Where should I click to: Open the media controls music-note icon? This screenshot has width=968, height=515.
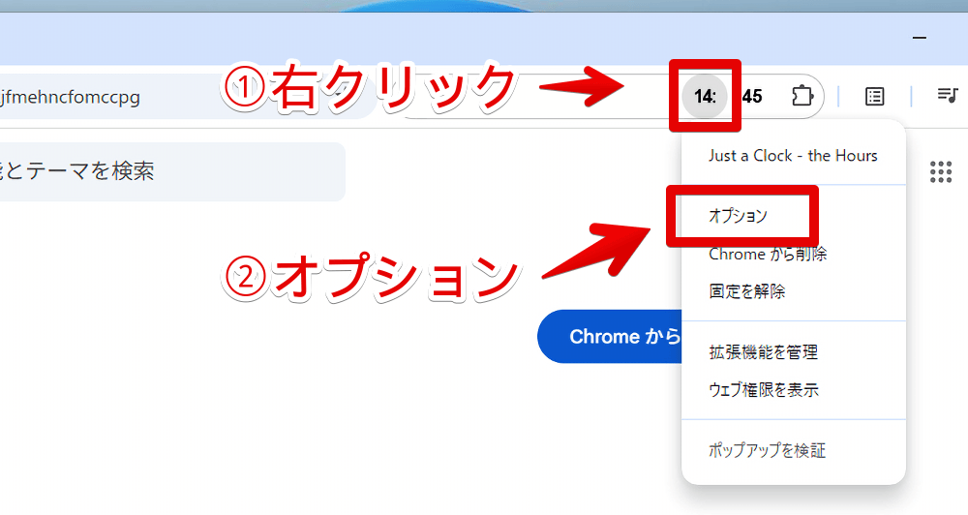947,95
